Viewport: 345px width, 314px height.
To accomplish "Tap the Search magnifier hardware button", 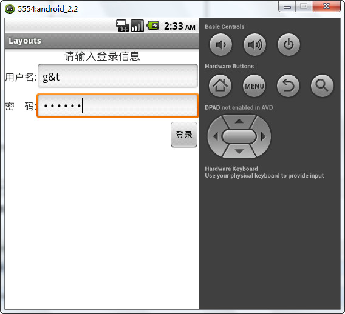I will pyautogui.click(x=322, y=85).
